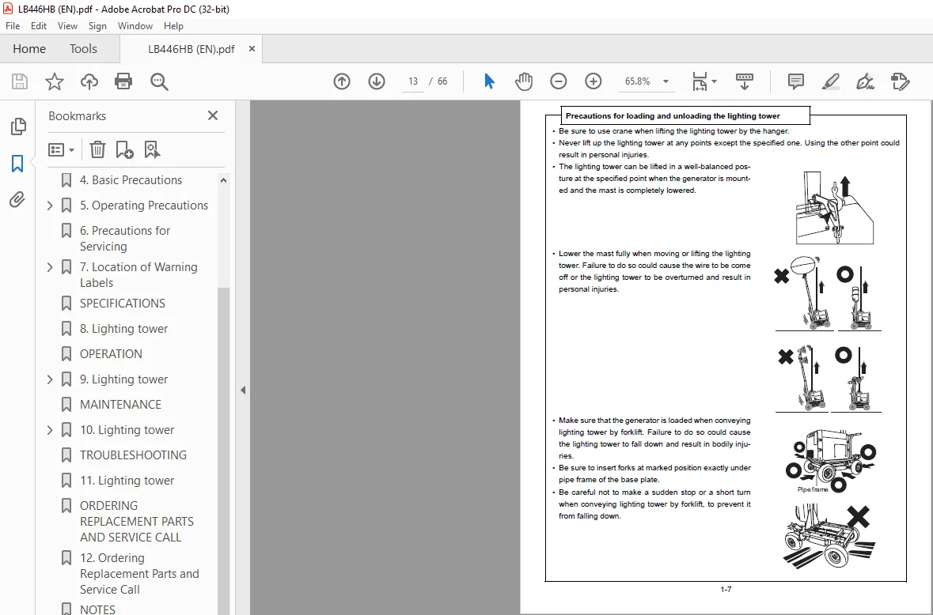Open 6. Precautions for Servicing bookmark
The width and height of the screenshot is (933, 615).
pyautogui.click(x=125, y=238)
